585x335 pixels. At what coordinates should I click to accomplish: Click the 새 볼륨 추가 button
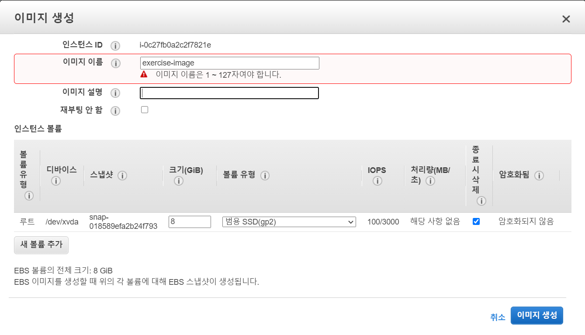[42, 245]
